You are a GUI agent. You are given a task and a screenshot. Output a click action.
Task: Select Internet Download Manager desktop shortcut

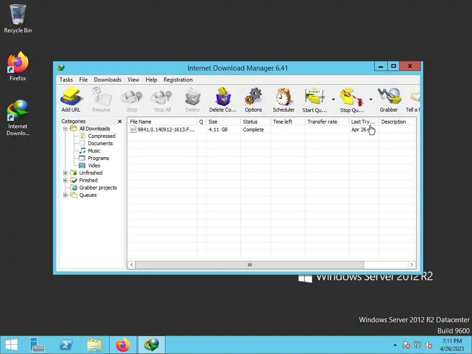pyautogui.click(x=18, y=118)
